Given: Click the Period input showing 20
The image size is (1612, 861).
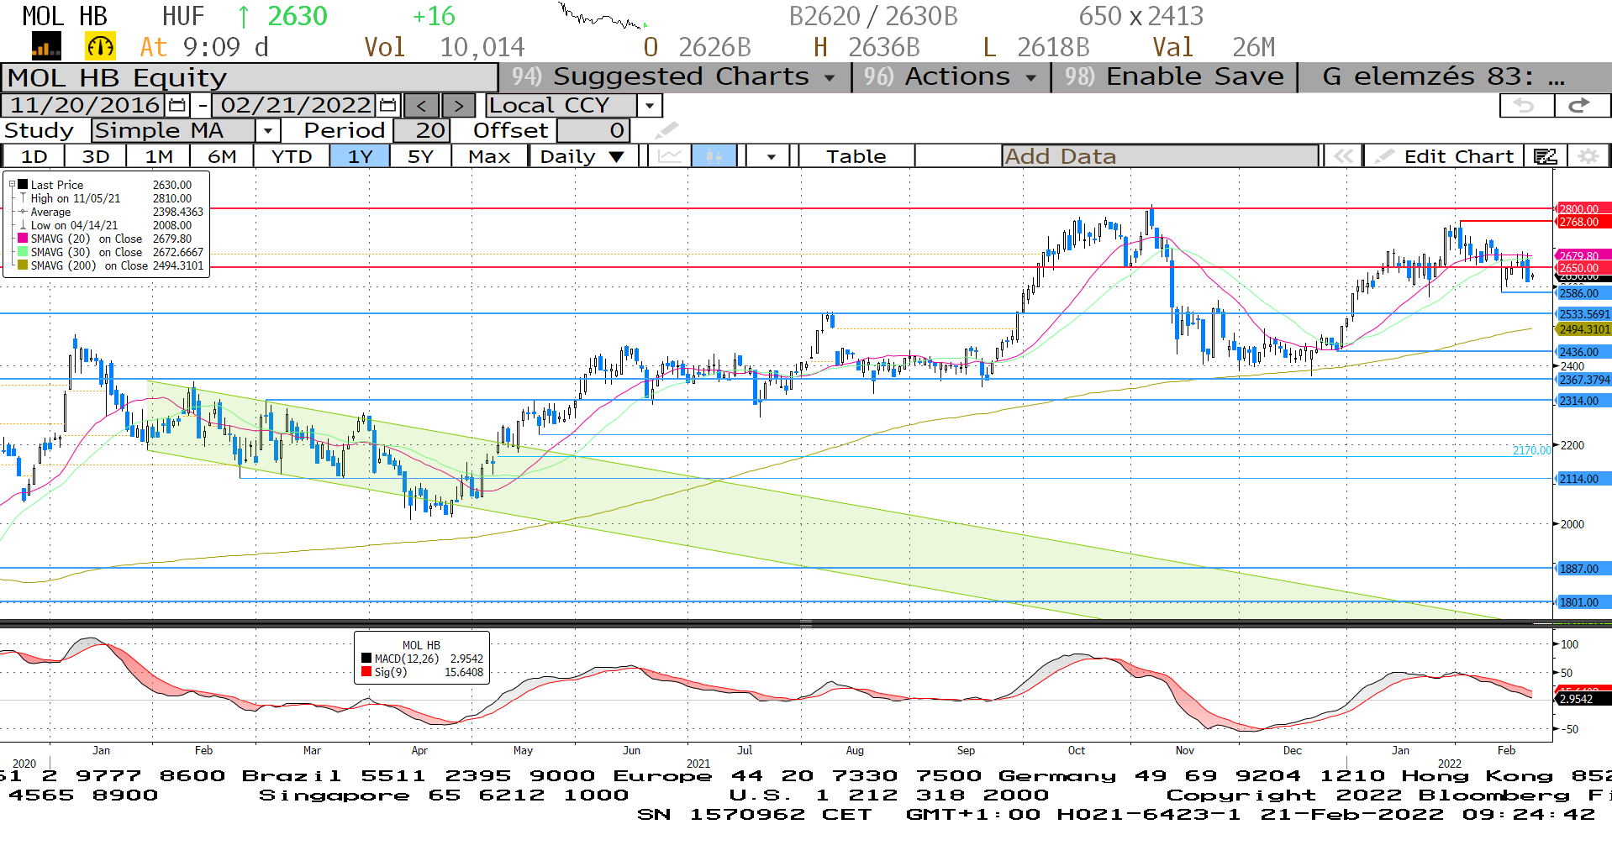Looking at the screenshot, I should coord(422,130).
